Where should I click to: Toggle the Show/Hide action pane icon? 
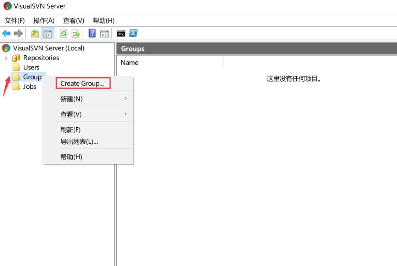(104, 33)
